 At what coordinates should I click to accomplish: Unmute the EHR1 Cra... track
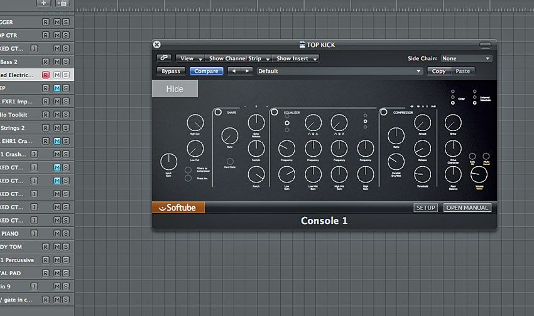click(x=57, y=141)
